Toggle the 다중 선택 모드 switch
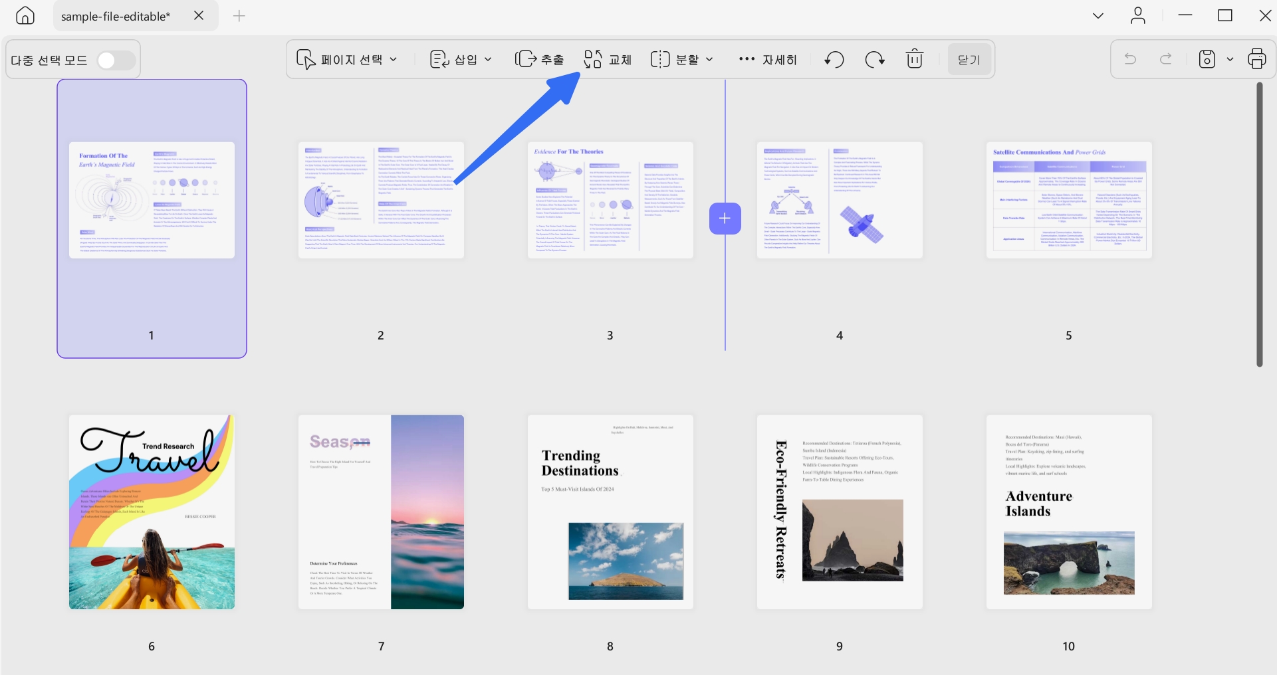Screen dimensions: 1277x675 (116, 60)
